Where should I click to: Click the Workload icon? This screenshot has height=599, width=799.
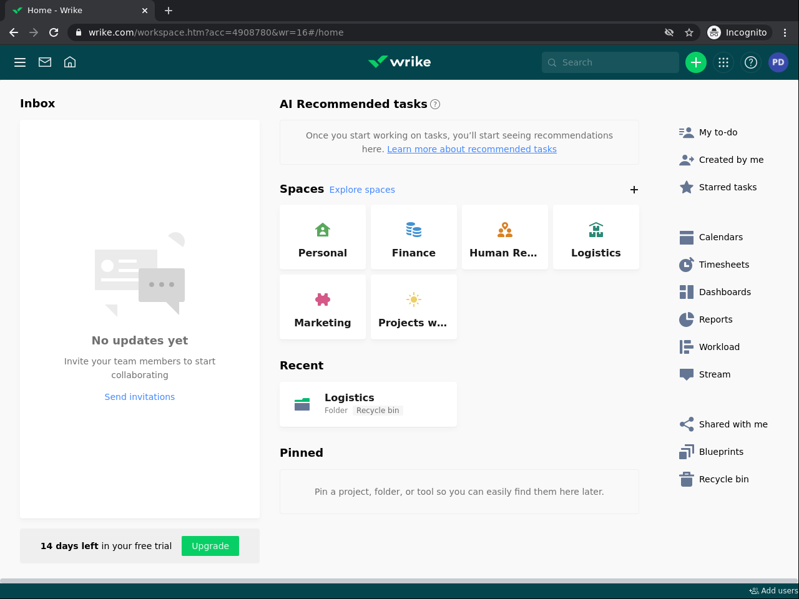[687, 347]
